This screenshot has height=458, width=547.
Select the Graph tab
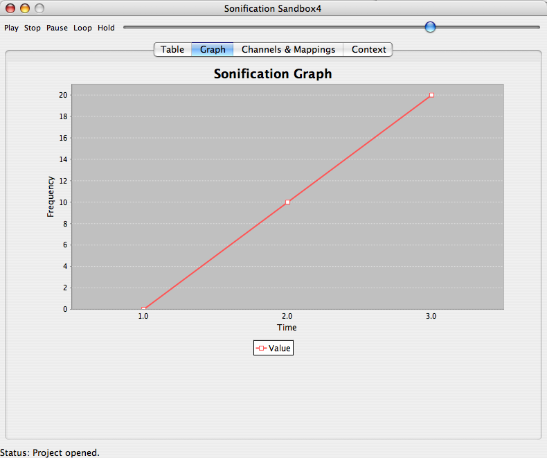(213, 50)
